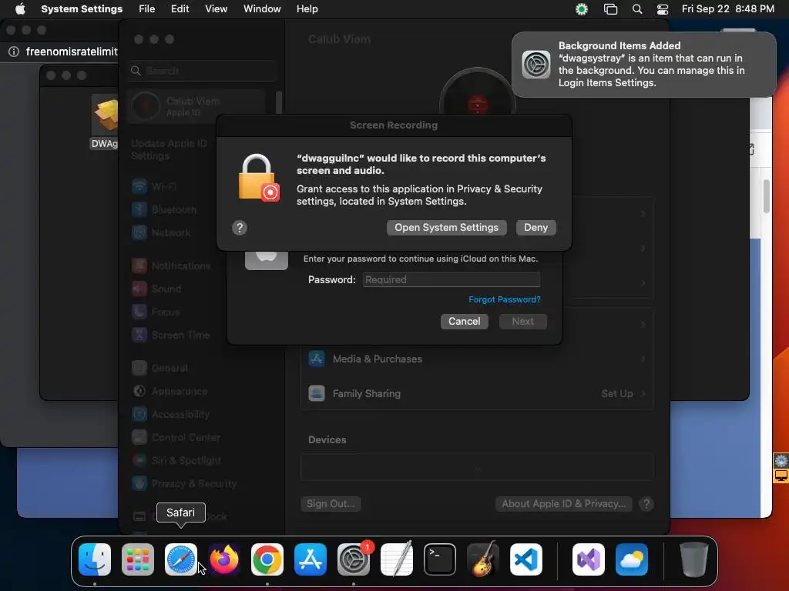Image resolution: width=789 pixels, height=591 pixels.
Task: Open the Window menu
Action: [262, 9]
